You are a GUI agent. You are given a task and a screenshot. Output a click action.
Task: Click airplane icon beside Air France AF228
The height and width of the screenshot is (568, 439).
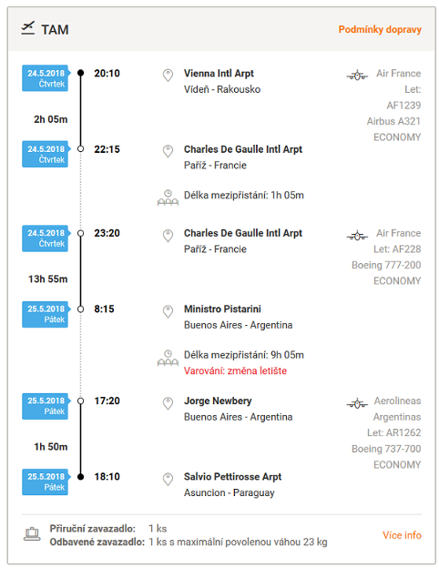(357, 236)
